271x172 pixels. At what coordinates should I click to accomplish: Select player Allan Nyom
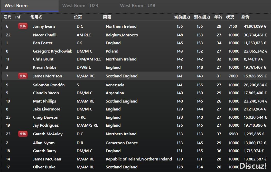click(x=44, y=143)
